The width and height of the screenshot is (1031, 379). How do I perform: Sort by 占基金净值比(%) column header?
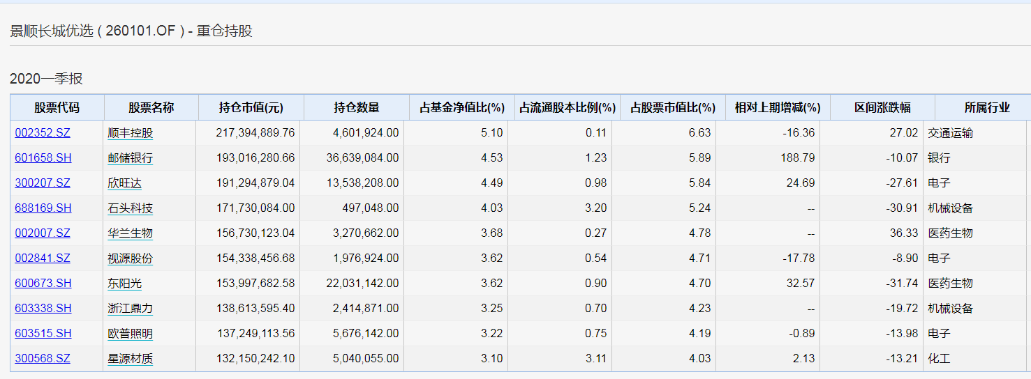point(462,107)
